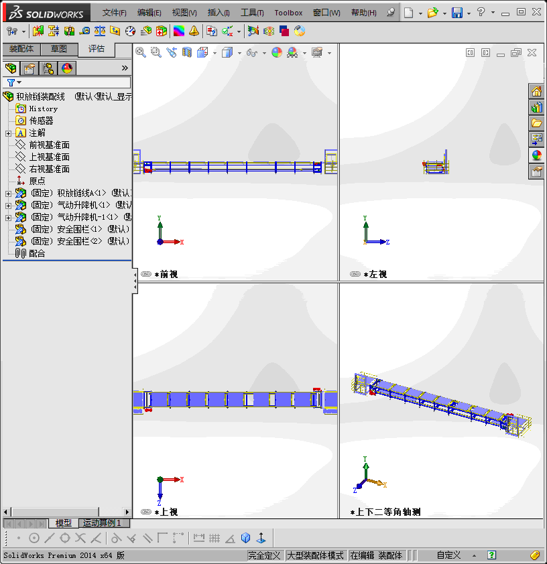The height and width of the screenshot is (564, 547).
Task: Toggle midpoint quick snap
Action: (x=50, y=538)
